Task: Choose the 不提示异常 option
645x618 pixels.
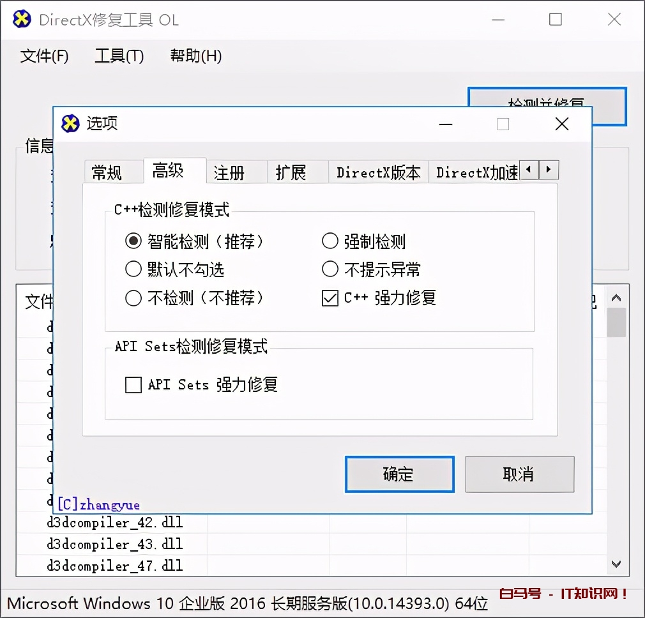Action: pos(330,269)
